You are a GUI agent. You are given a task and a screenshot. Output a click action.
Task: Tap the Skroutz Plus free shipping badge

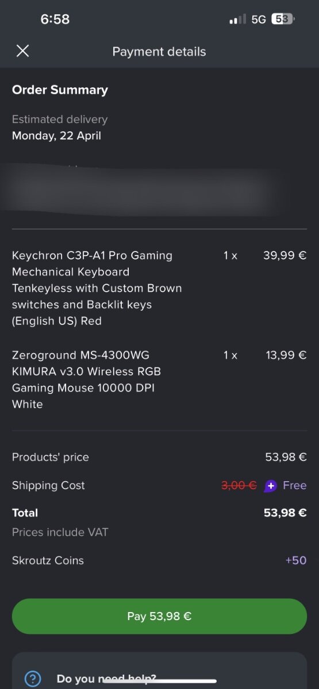pos(271,486)
